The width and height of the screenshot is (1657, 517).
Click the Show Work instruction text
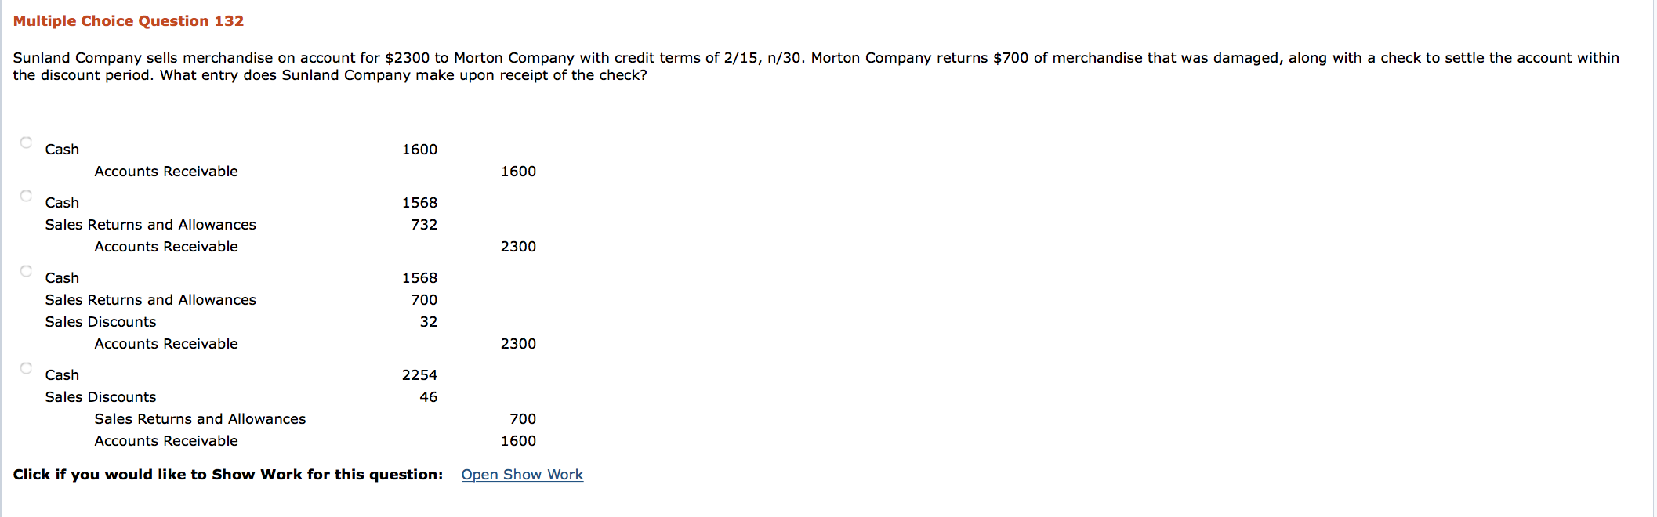coord(227,474)
